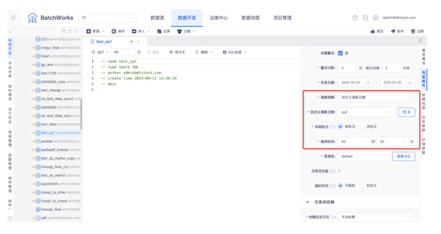Go to the 数据源 menu
The width and height of the screenshot is (441, 234).
[158, 18]
